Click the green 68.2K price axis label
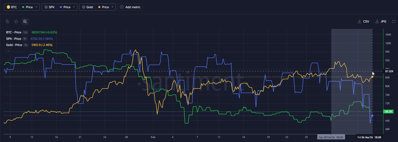 click(389, 111)
